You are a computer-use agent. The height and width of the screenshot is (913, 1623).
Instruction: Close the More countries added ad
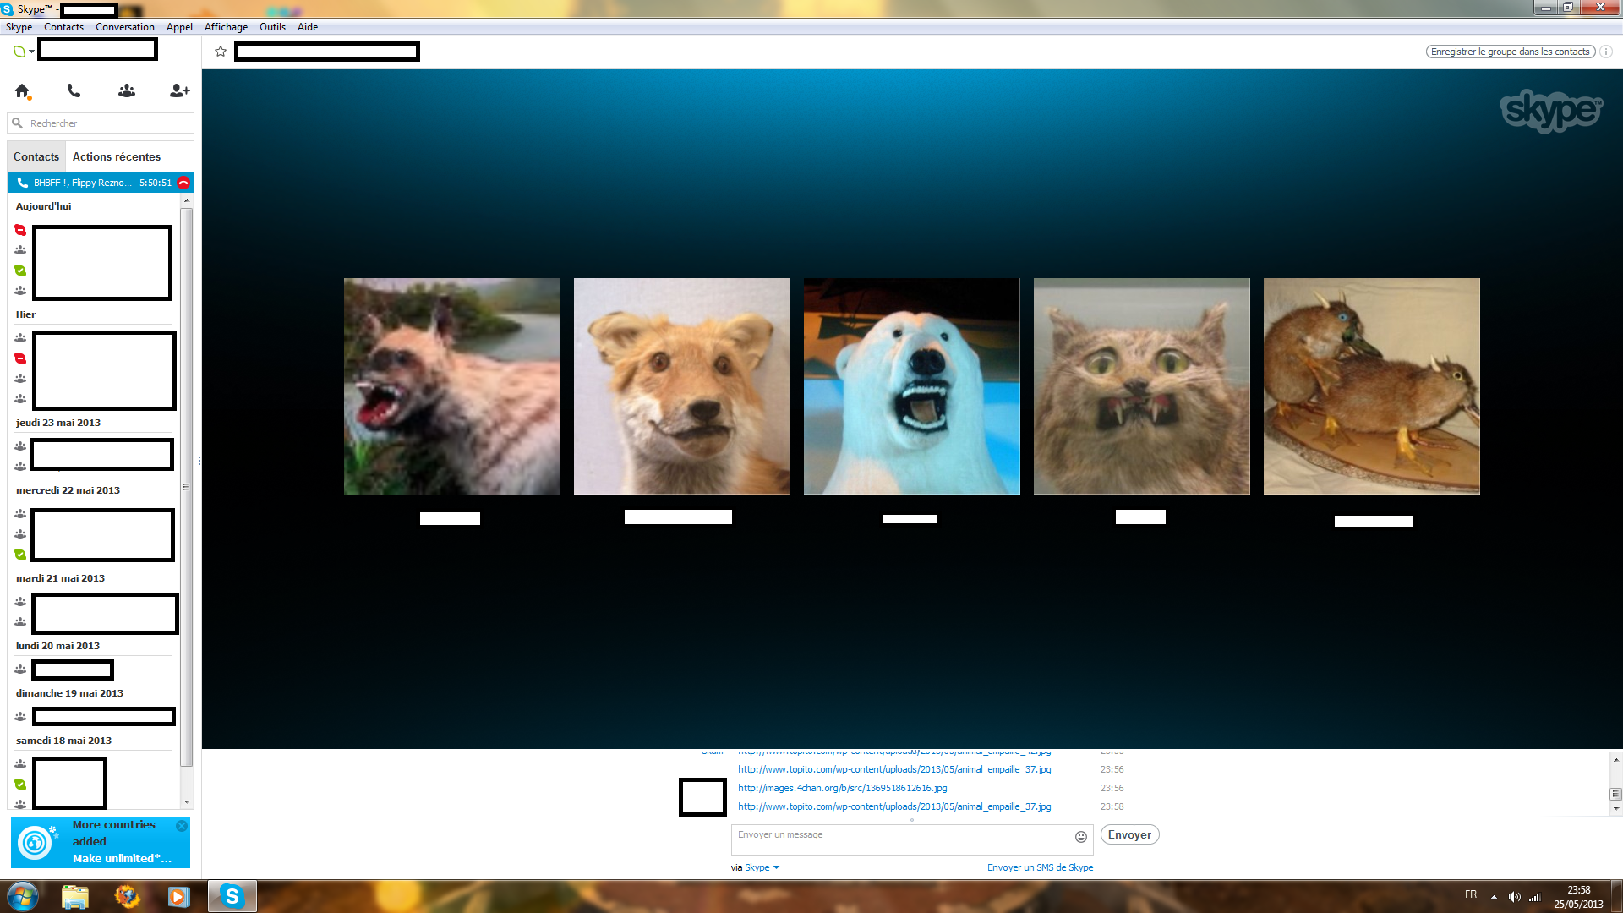pos(182,826)
